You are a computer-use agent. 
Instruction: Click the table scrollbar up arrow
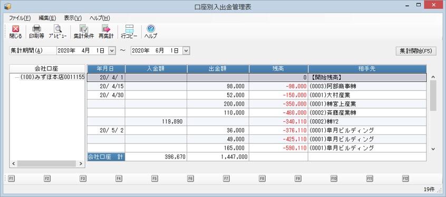coord(433,77)
